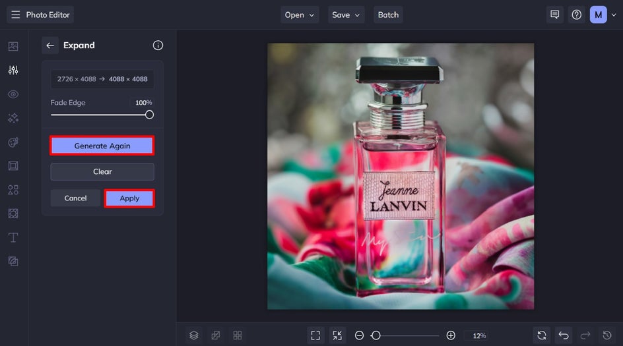Open the Save dropdown menu
The image size is (623, 346).
[x=346, y=14]
